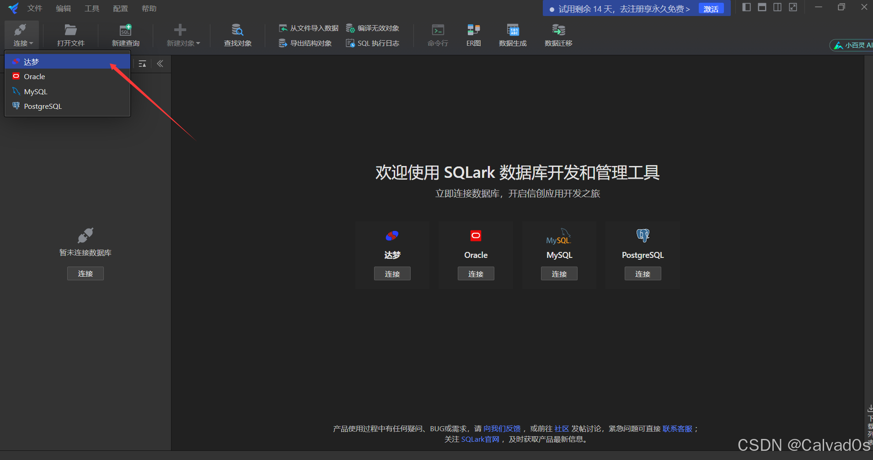Click 连接 button on the 达梦 card

click(392, 273)
